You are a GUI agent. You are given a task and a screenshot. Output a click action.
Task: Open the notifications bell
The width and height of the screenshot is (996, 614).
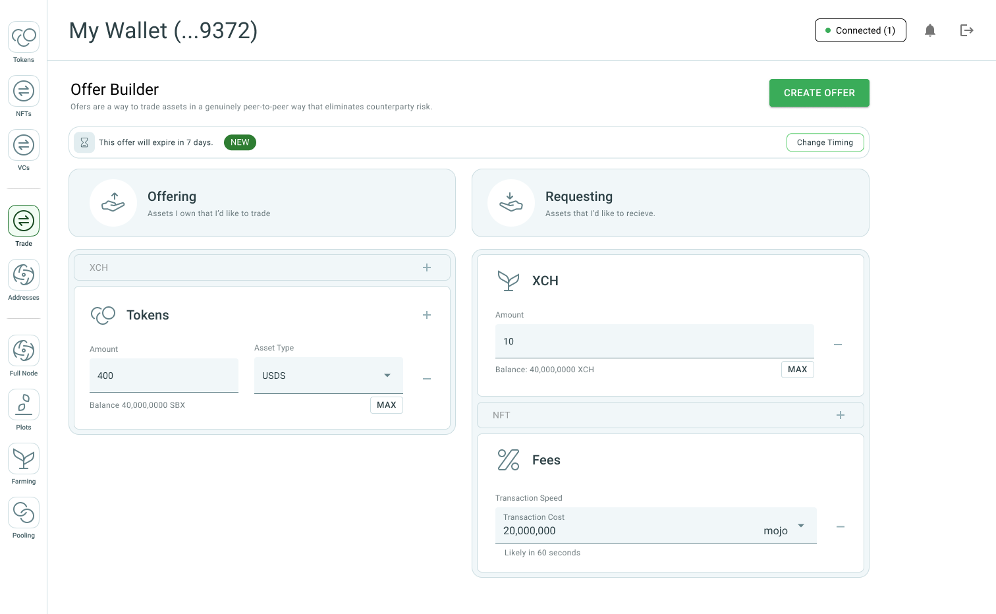pos(930,30)
